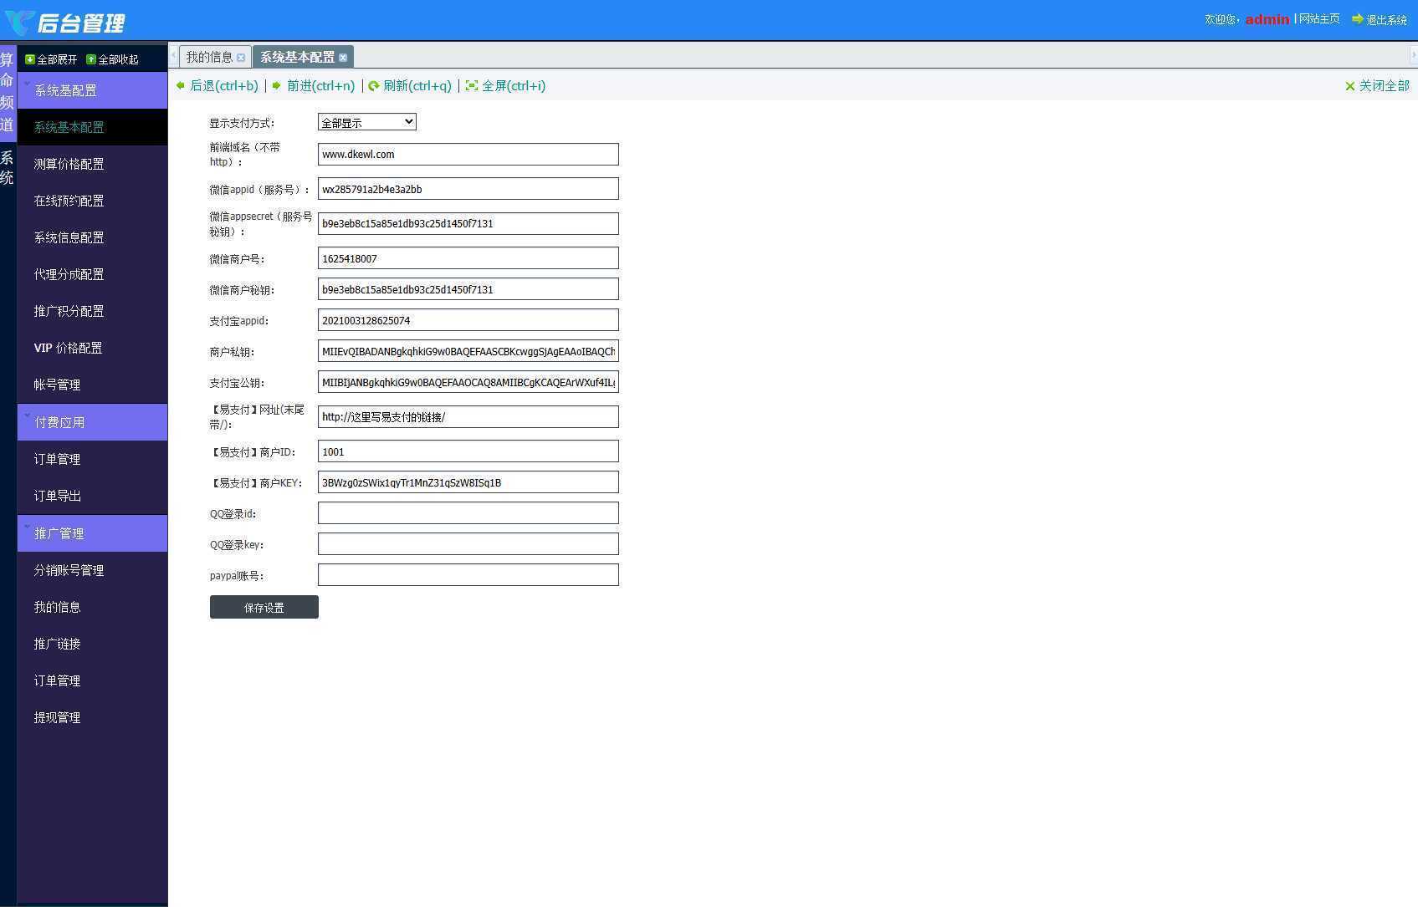Click the QQ登录id input field

(x=468, y=513)
